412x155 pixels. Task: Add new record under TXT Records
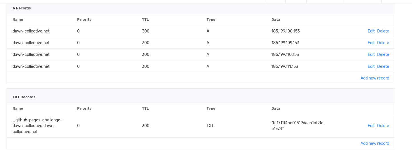pos(375,143)
